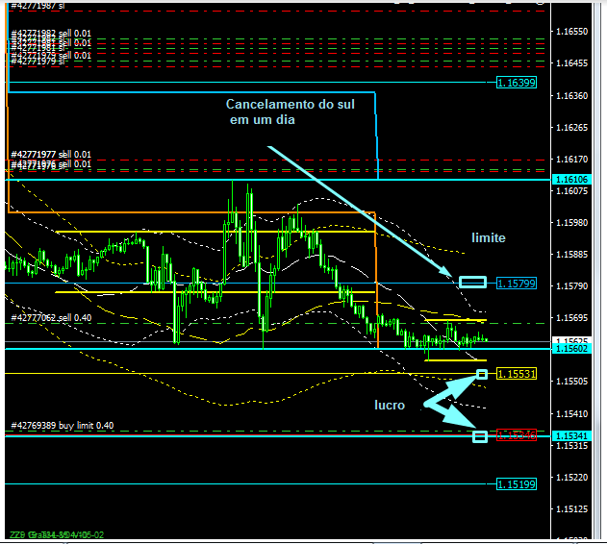Click the indicator label at bottom-left corner

point(57,534)
